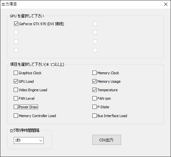This screenshot has width=171, height=157.
Task: Uncheck the GeForce GTX 970 checkbox
Action: [16, 24]
